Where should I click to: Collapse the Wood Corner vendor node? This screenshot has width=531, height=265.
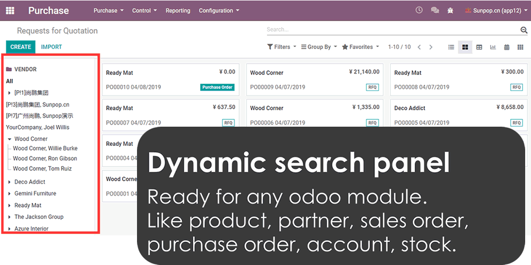click(10, 139)
